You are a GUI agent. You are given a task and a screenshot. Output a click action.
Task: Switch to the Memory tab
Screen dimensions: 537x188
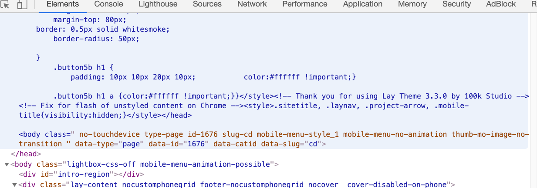pos(412,4)
